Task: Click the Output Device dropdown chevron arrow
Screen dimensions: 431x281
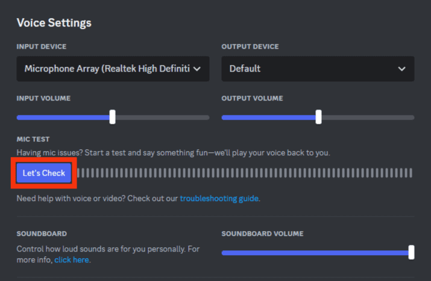Action: click(402, 69)
